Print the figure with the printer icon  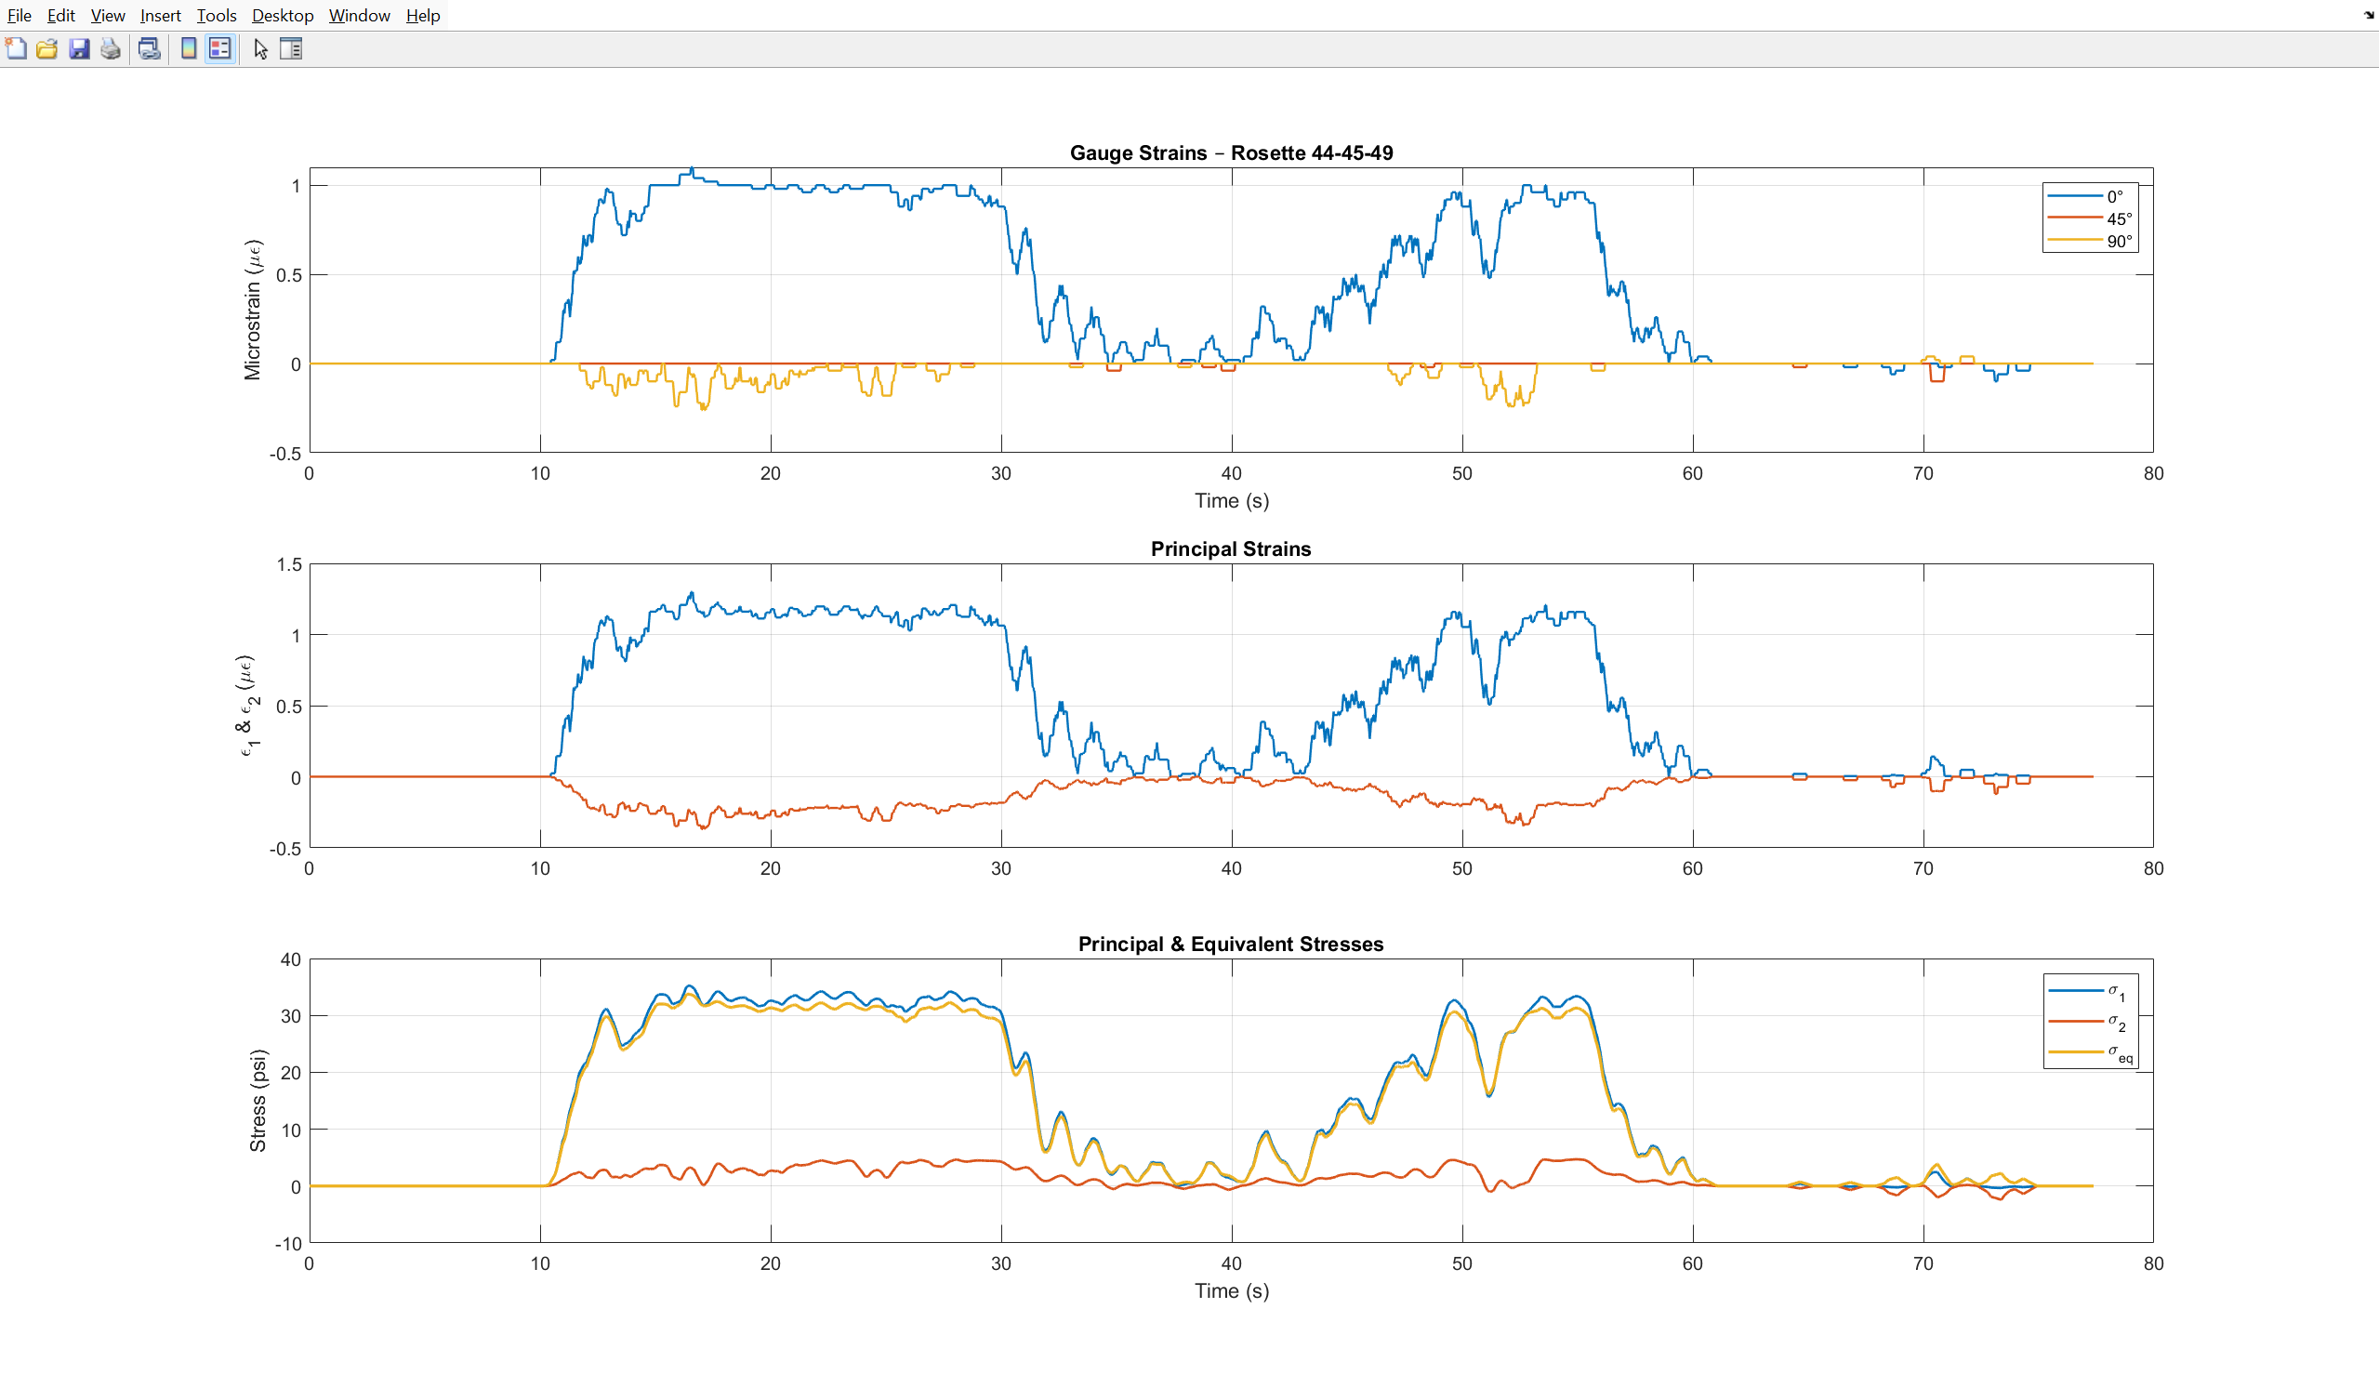111,49
